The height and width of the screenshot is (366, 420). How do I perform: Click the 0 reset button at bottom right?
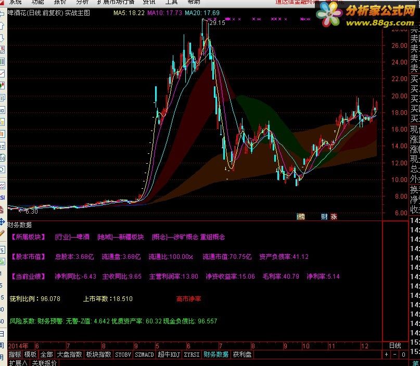point(403,355)
